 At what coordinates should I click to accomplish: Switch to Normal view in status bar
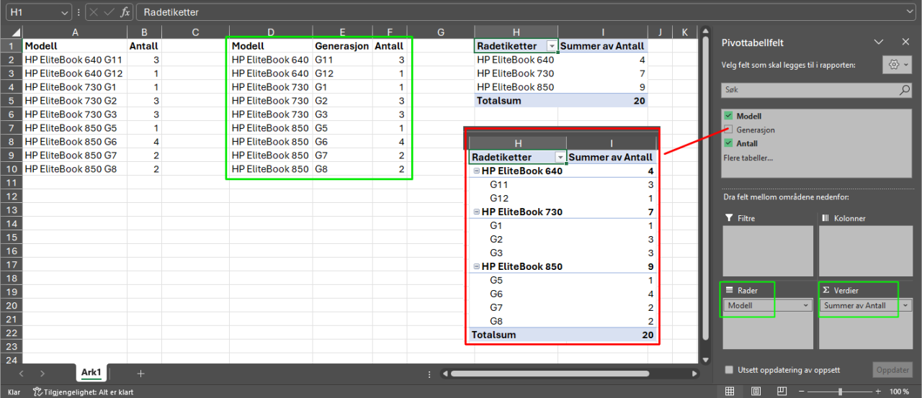pyautogui.click(x=730, y=391)
